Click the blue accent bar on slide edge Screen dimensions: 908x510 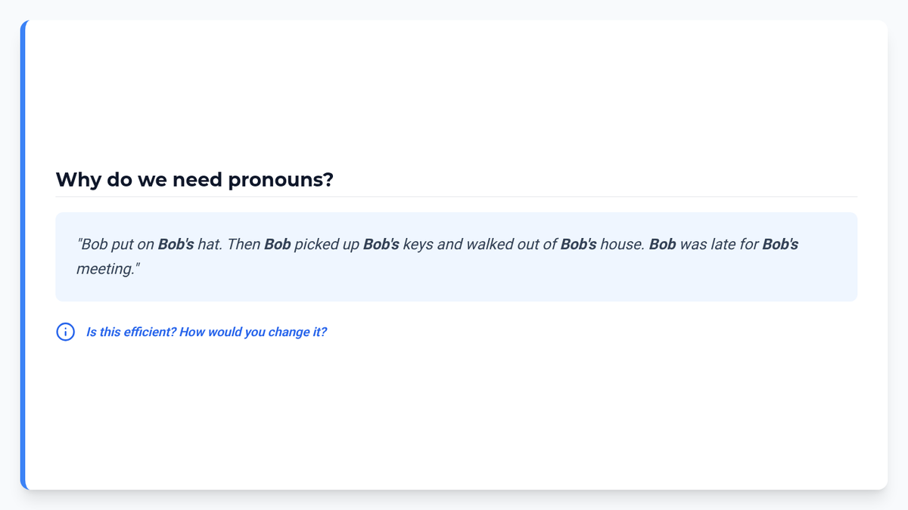point(23,255)
